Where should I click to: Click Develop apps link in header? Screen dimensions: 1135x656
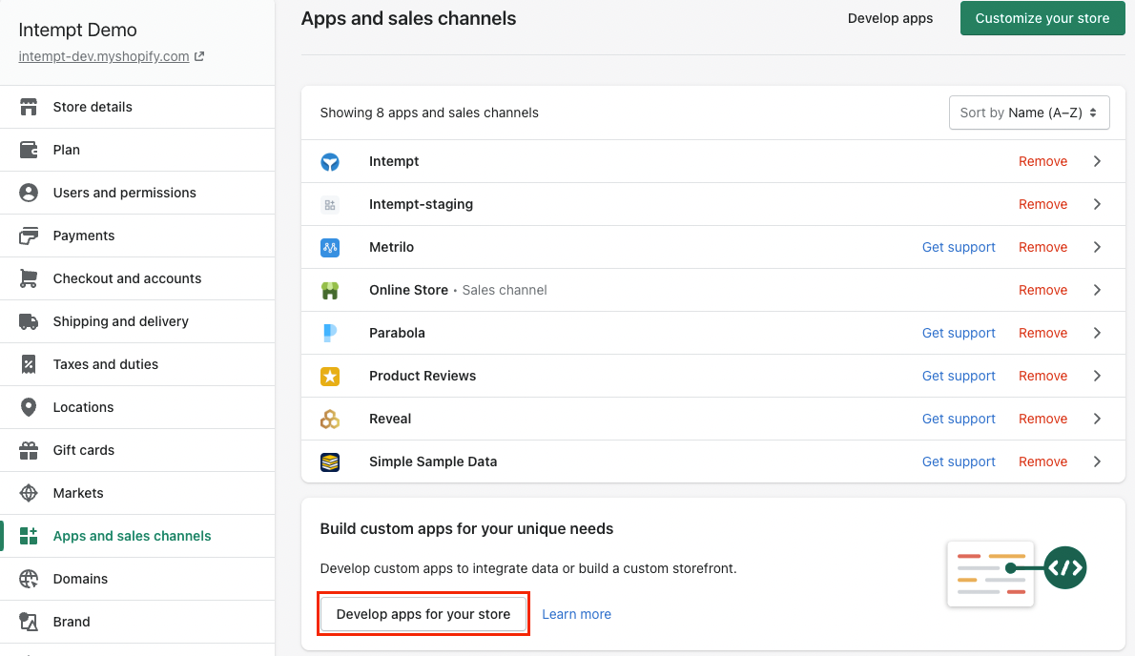890,19
